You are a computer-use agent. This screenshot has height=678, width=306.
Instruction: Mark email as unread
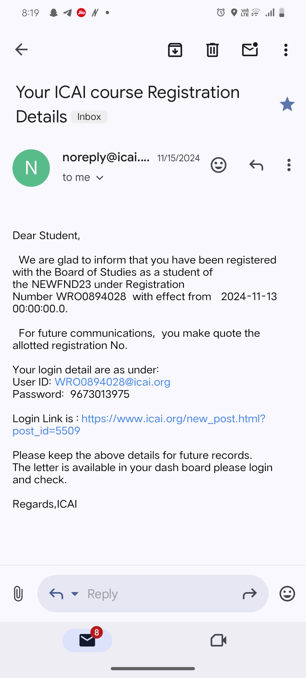coord(250,50)
